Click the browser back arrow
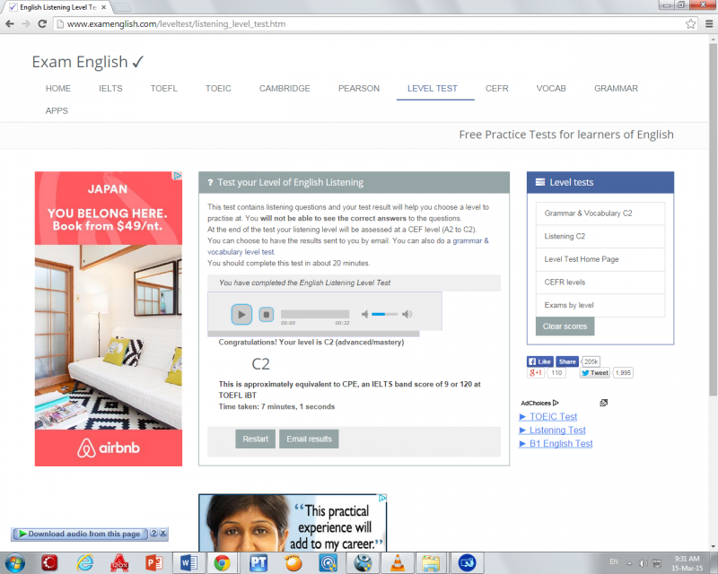The image size is (718, 574). 10,24
